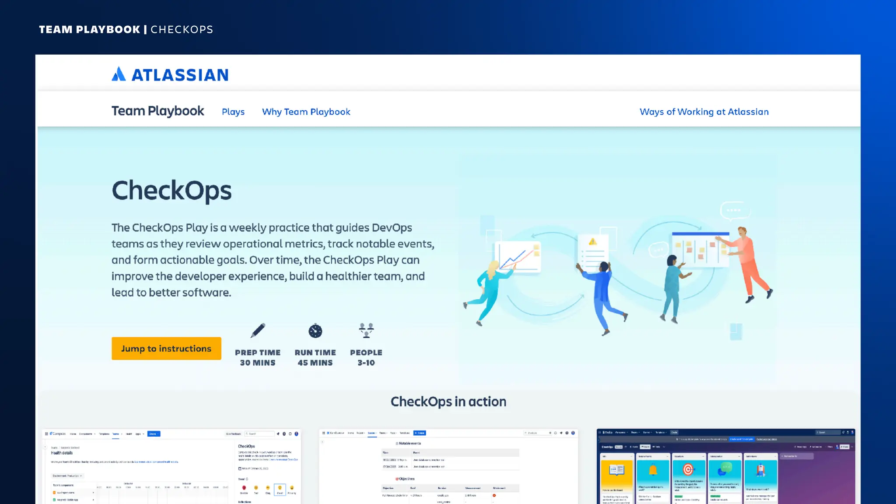
Task: Open the Team Playbook home heading
Action: pos(157,111)
